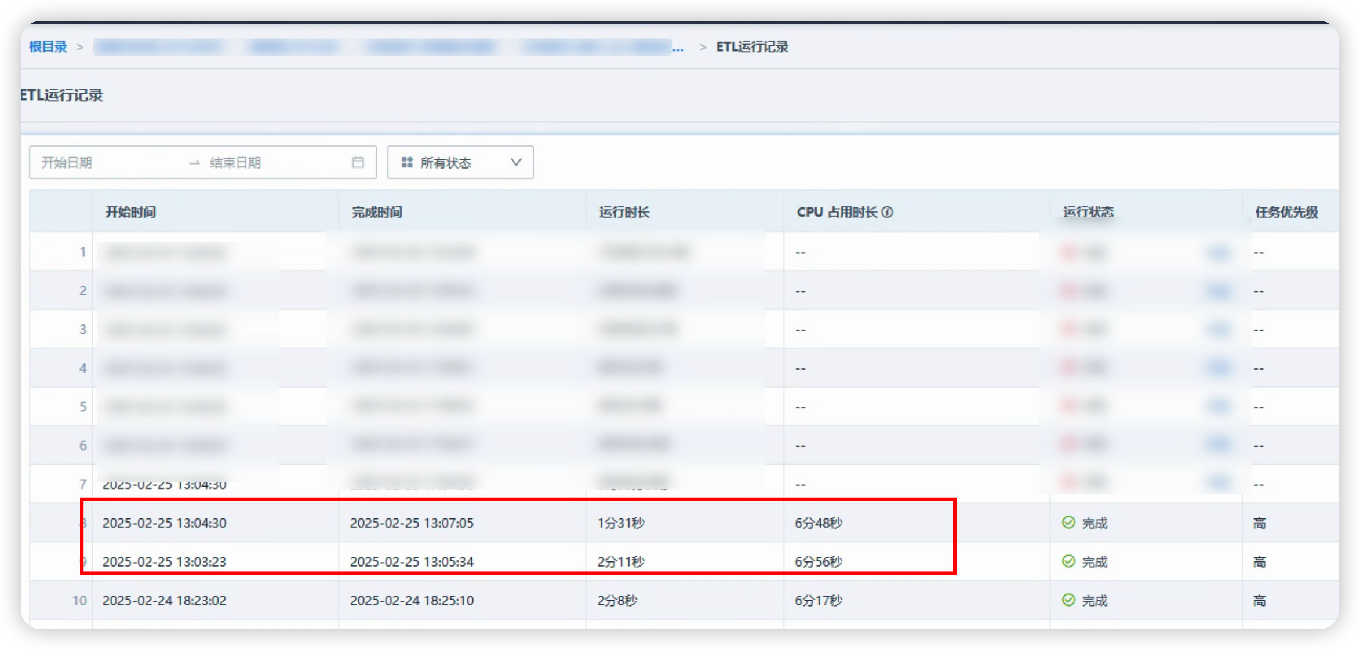This screenshot has width=1360, height=650.
Task: Click the 完成 status icon for 13:03:23 run
Action: coord(1068,561)
